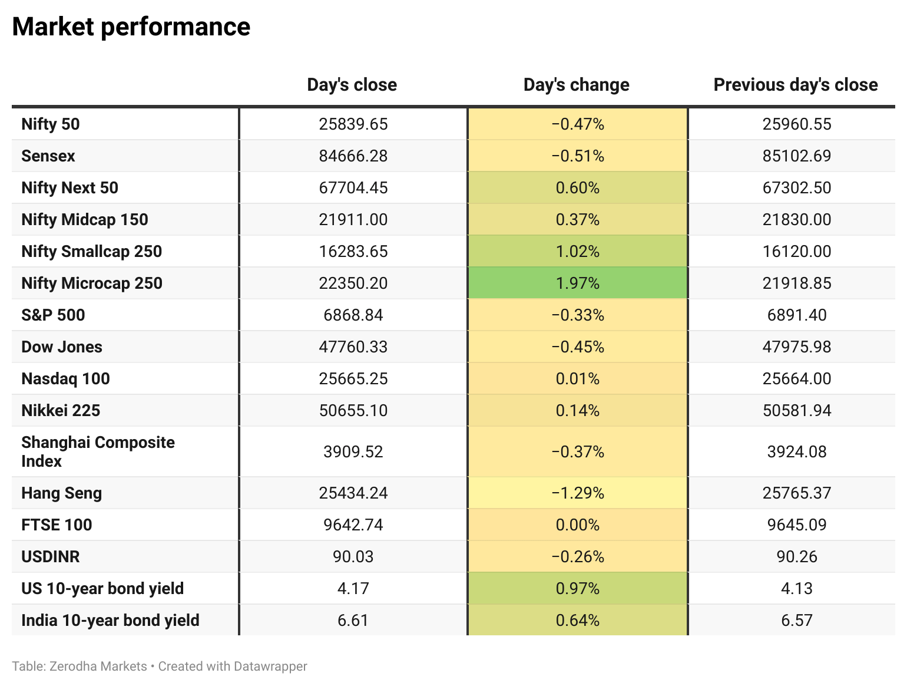Click the FTSE 100 0.00% change cell
The height and width of the screenshot is (686, 907).
pos(578,525)
